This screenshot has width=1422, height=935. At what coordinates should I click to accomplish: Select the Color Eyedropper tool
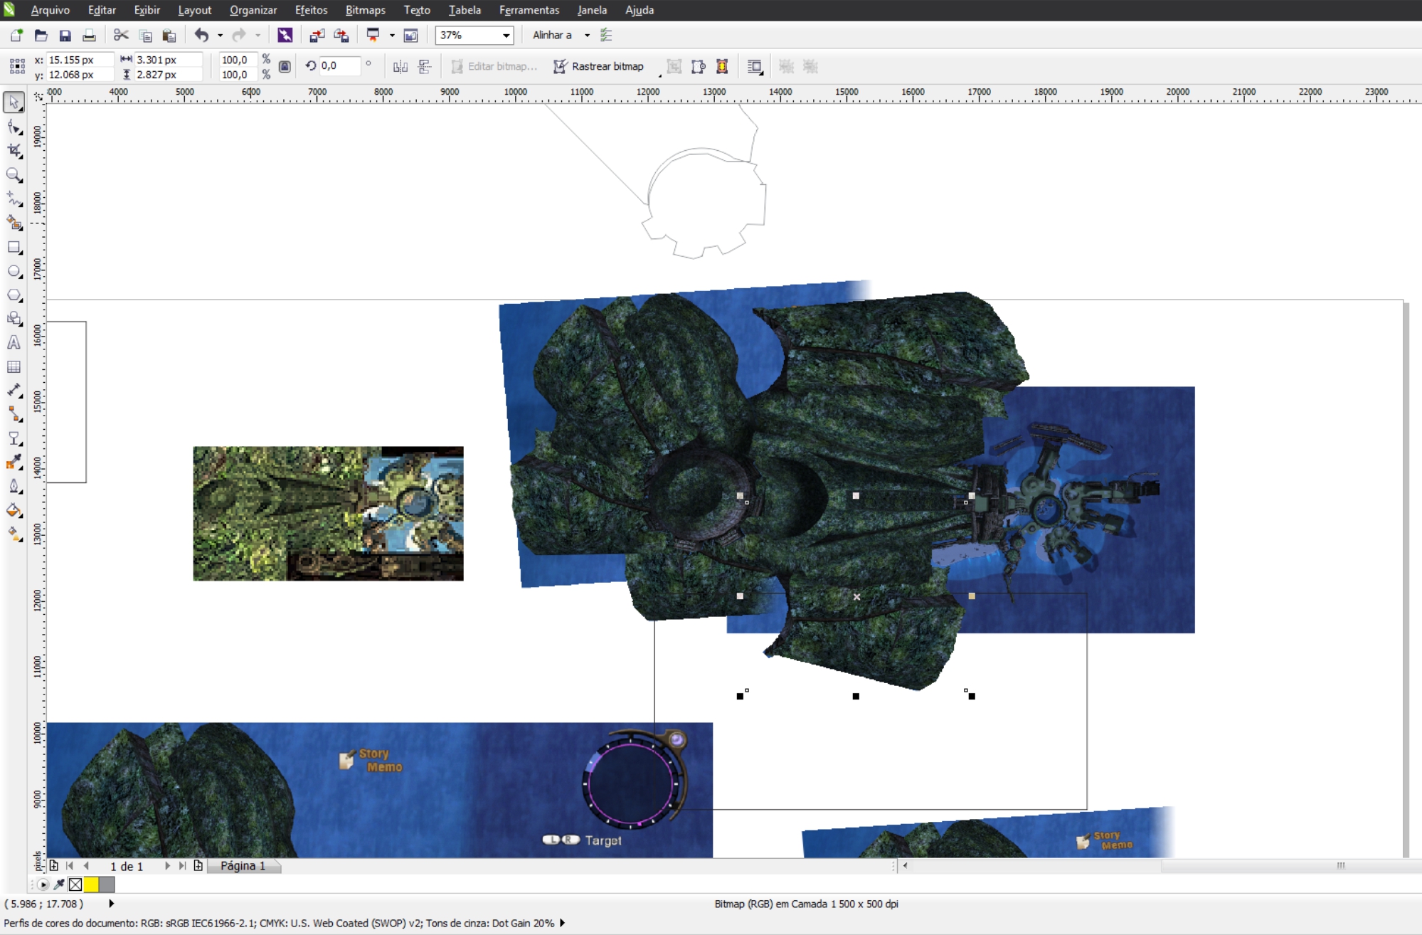click(x=14, y=463)
